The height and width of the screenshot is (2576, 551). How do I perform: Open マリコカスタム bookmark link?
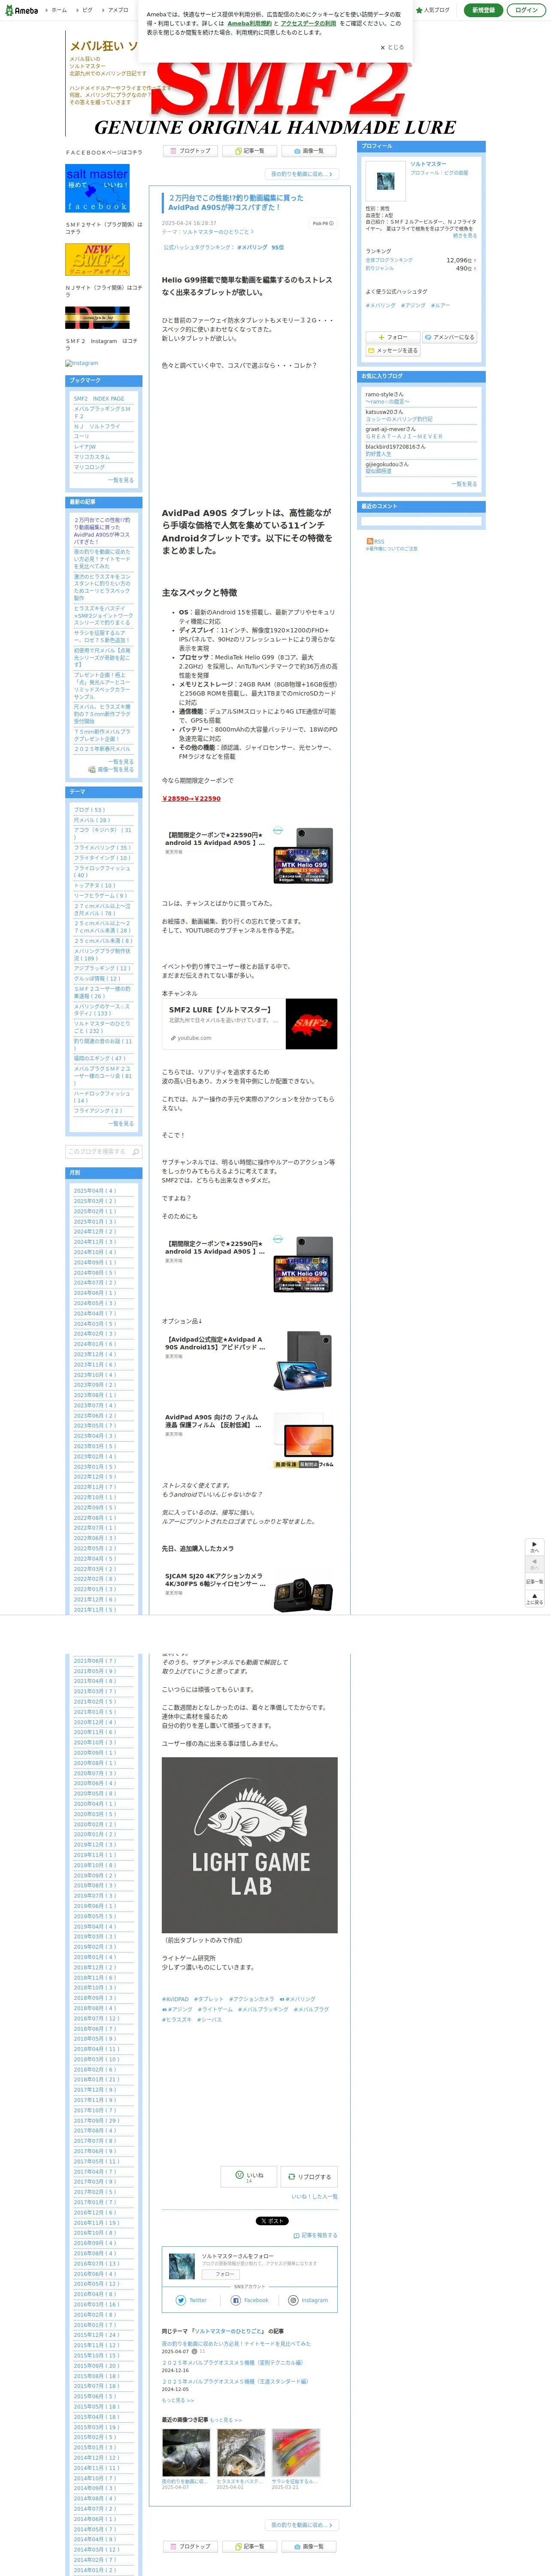(x=91, y=457)
